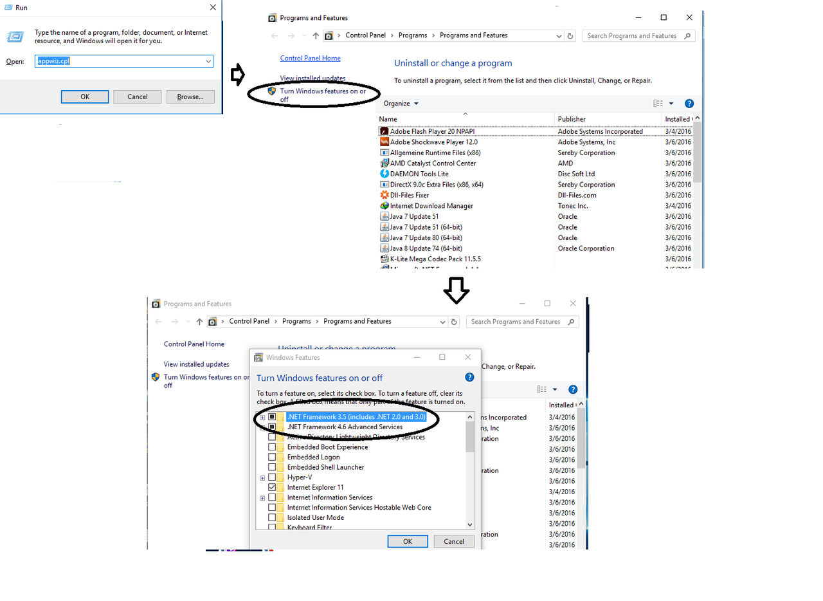Open Turn Windows features on or off in upper window

[323, 95]
